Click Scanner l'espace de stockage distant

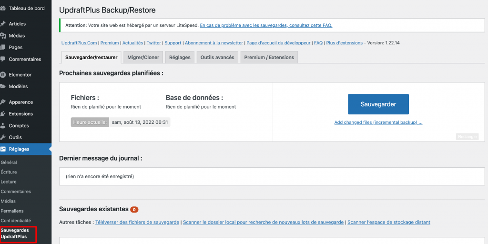(x=389, y=222)
